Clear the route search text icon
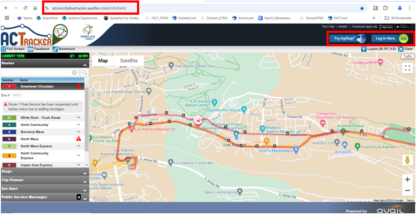 tap(75, 72)
